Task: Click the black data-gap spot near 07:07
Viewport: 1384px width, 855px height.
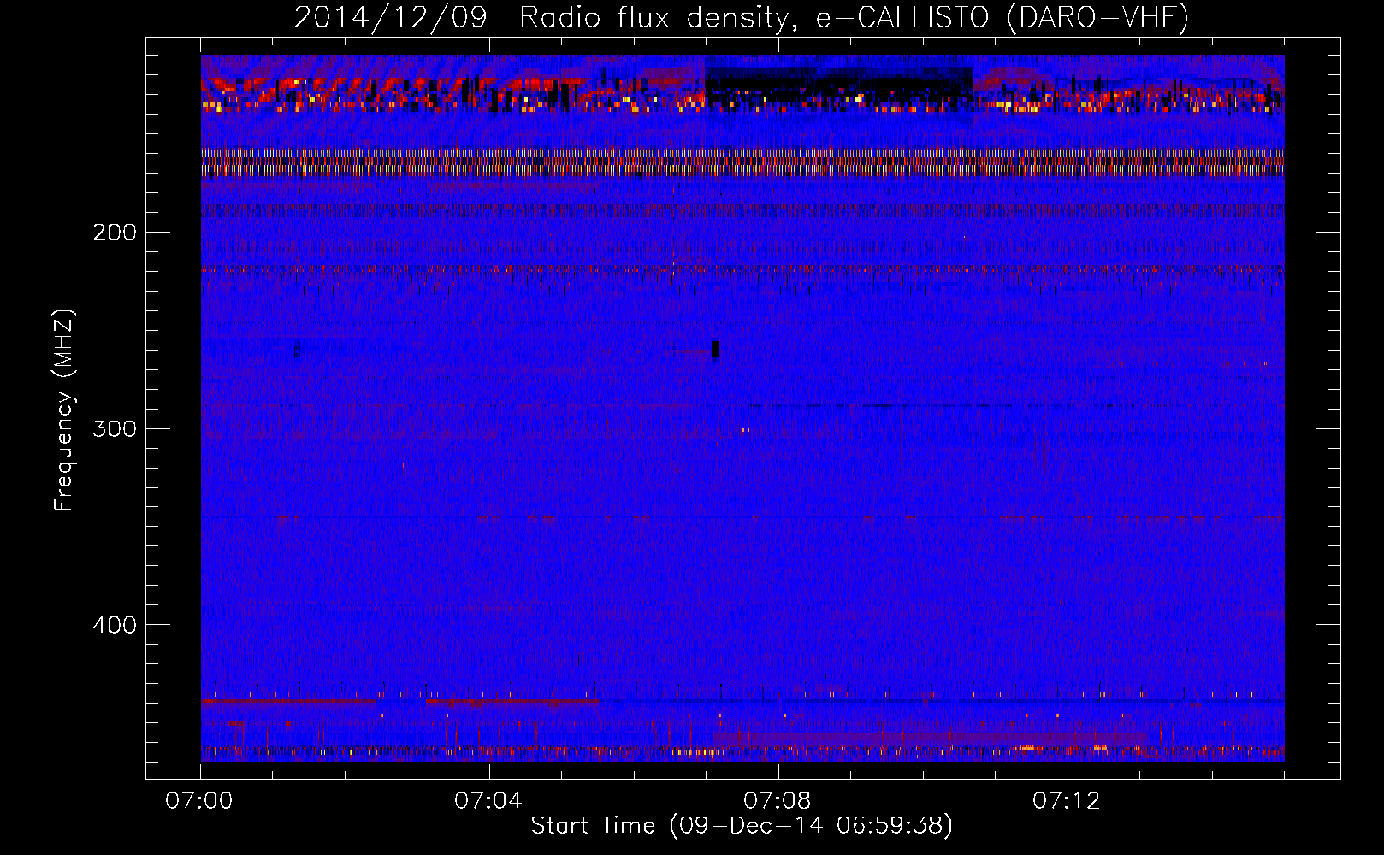Action: (x=715, y=349)
